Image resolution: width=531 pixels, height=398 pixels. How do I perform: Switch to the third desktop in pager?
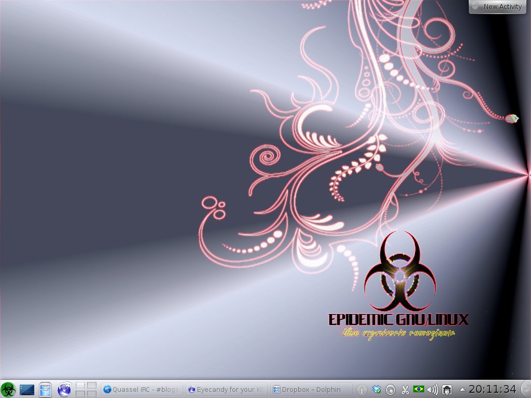pyautogui.click(x=80, y=394)
